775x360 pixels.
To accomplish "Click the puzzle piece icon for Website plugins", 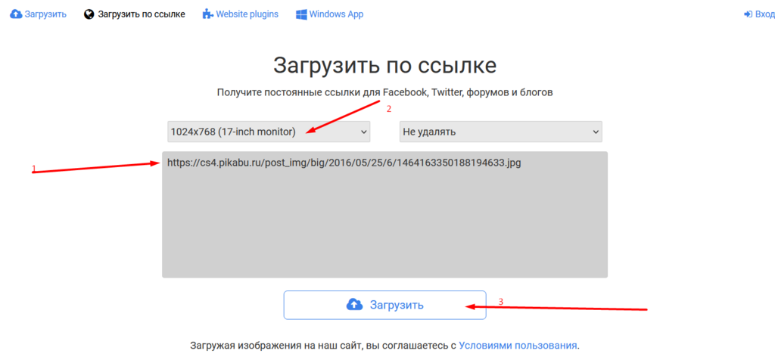I will click(x=207, y=14).
